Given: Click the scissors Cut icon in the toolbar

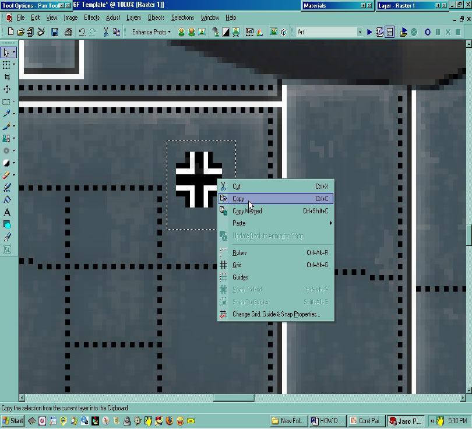Looking at the screenshot, I should click(x=105, y=32).
